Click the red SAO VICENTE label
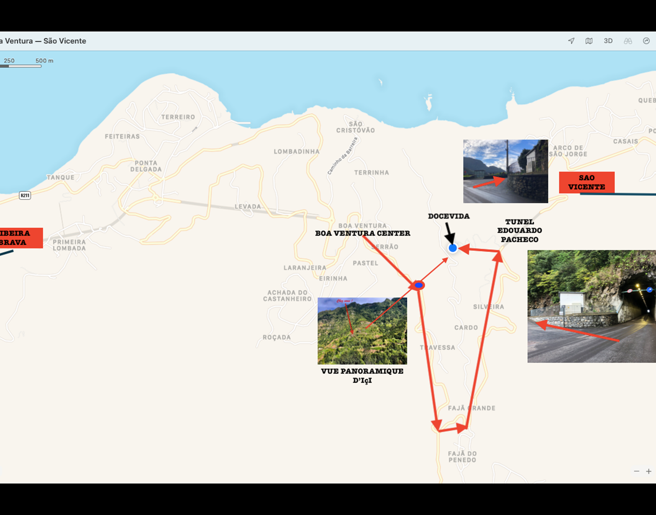The height and width of the screenshot is (515, 656). tap(587, 182)
